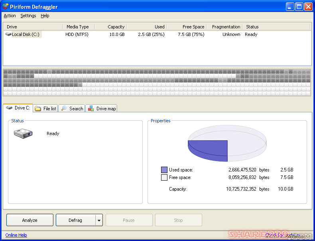The height and width of the screenshot is (241, 315).
Task: Click the HDD (NTFS) media type cell
Action: coord(77,34)
